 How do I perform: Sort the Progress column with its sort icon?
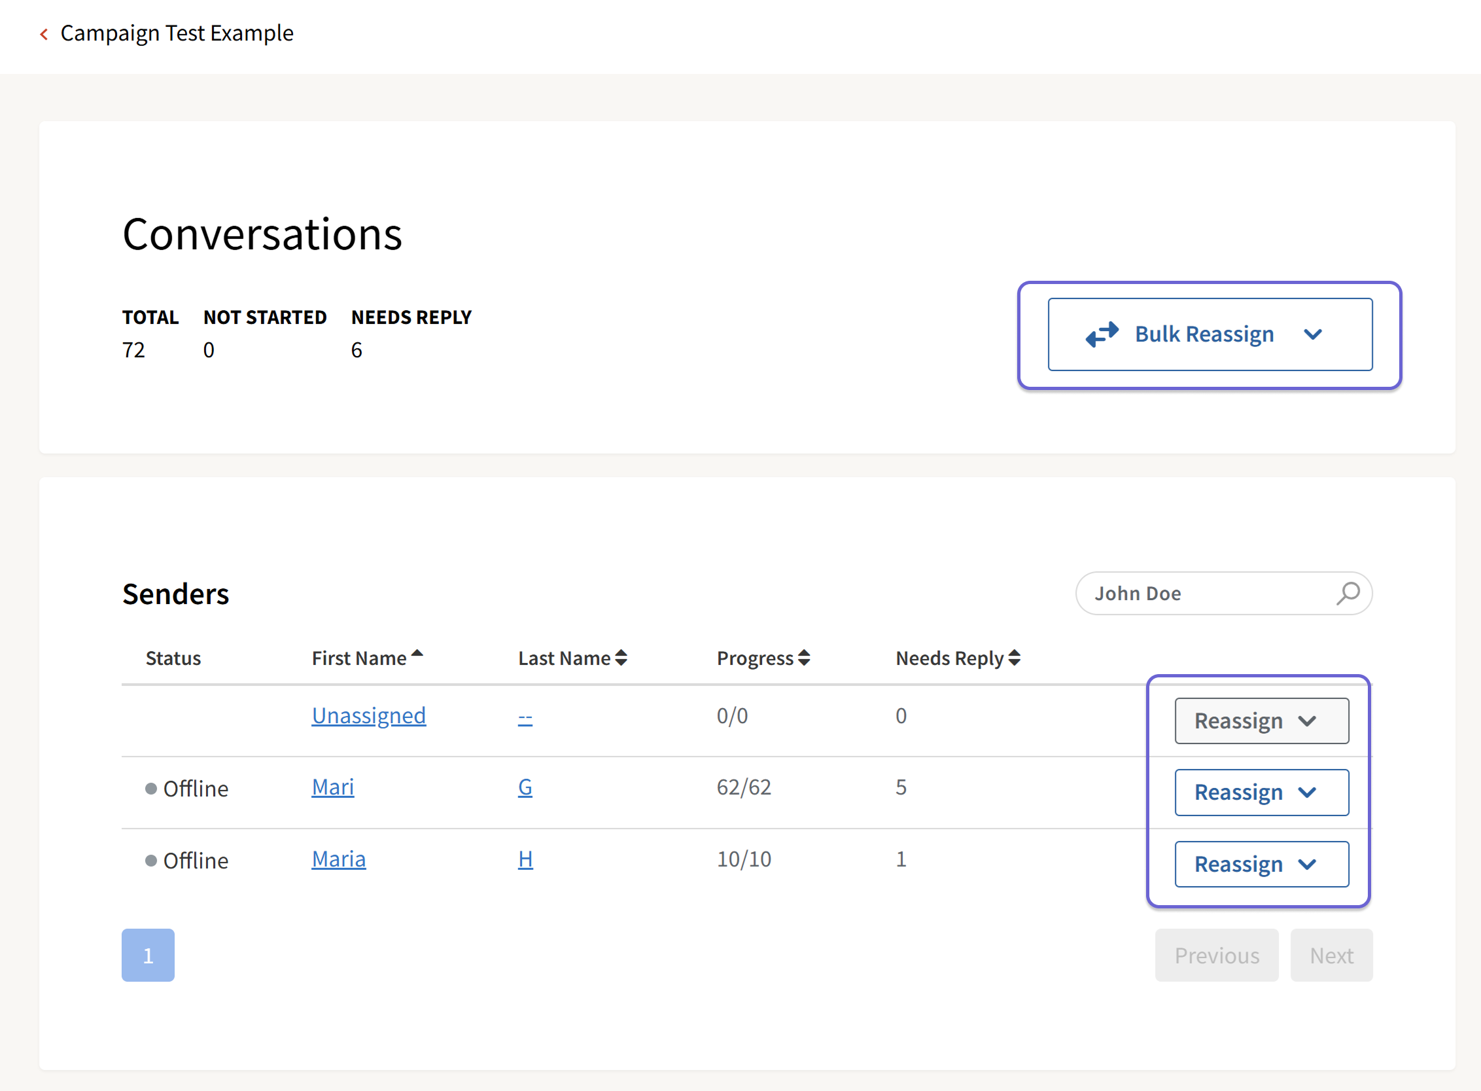tap(803, 657)
